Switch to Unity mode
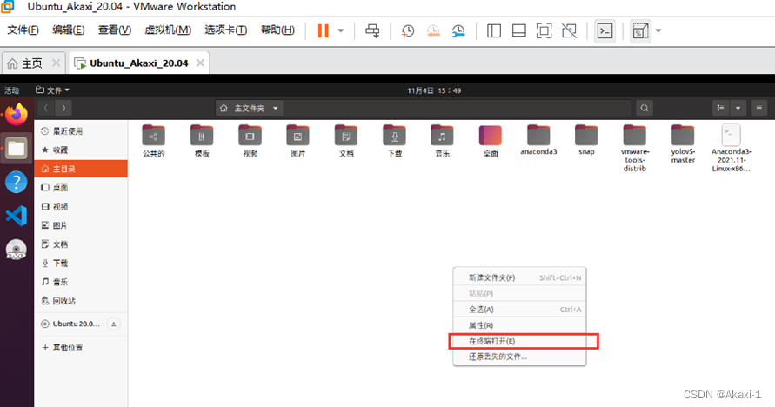 pos(570,30)
